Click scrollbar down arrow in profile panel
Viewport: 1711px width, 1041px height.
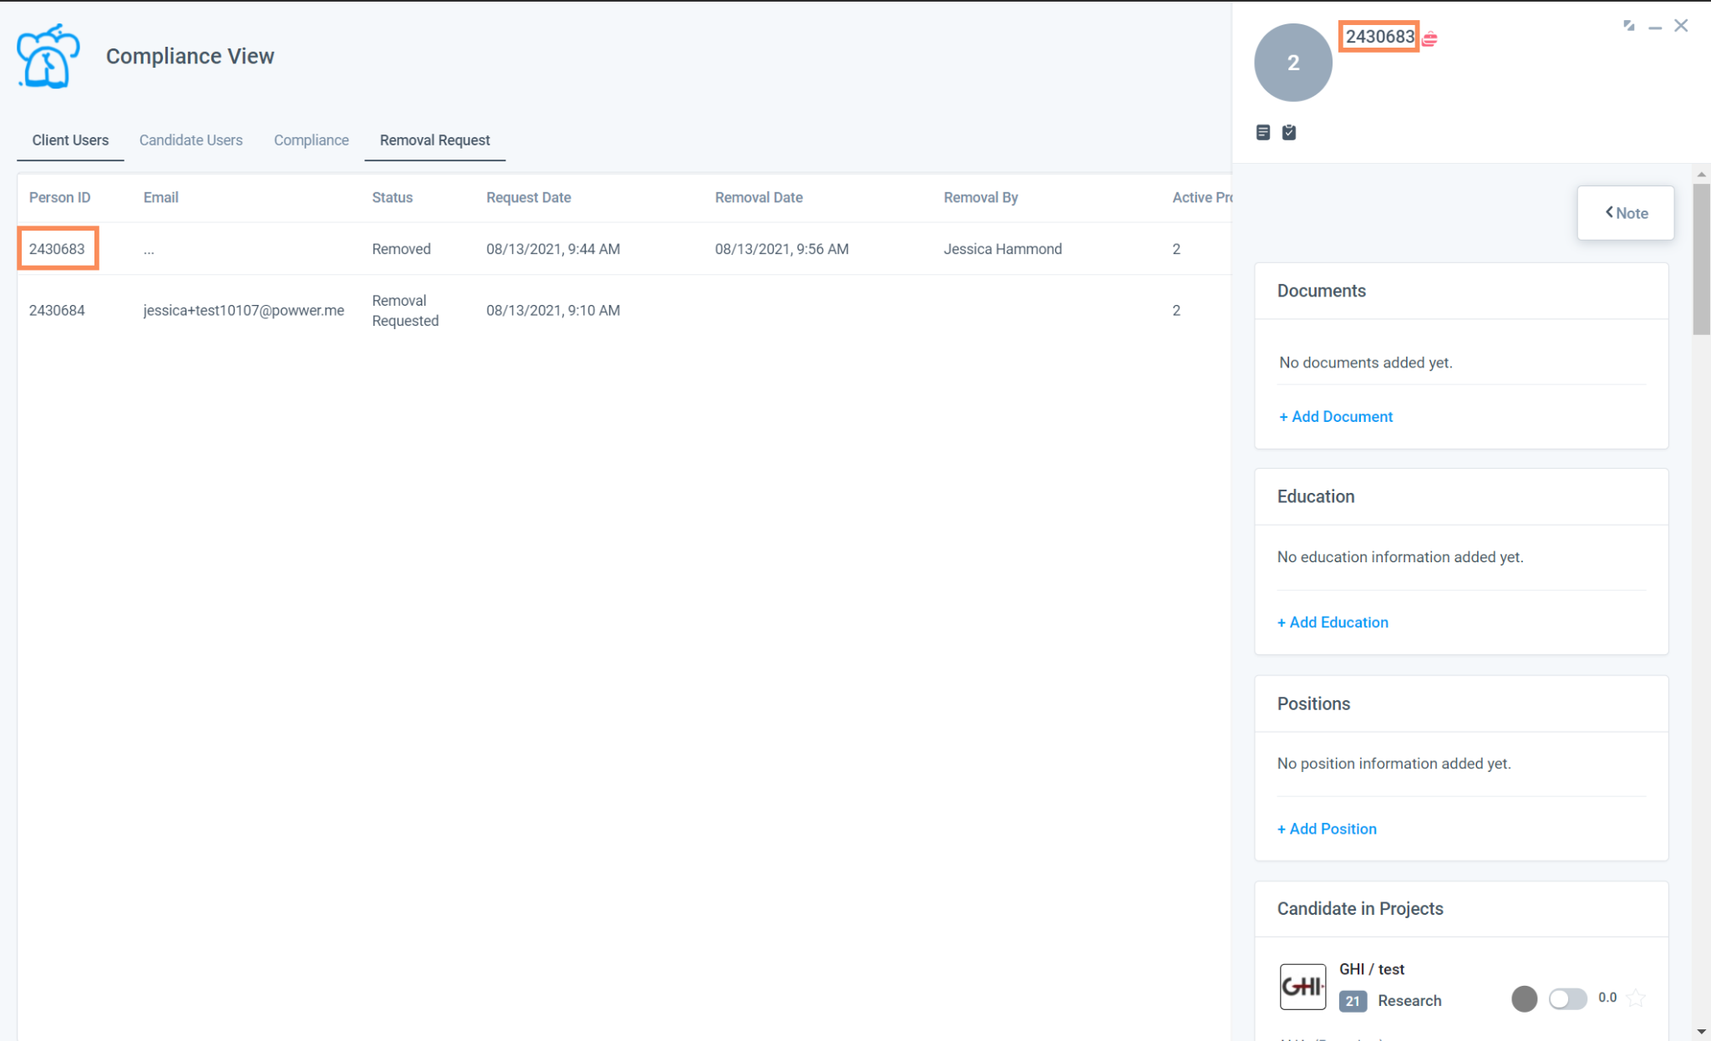point(1701,1032)
